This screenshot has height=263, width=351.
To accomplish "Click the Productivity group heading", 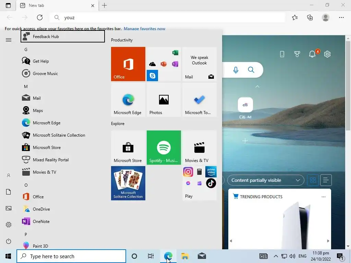I will click(122, 40).
